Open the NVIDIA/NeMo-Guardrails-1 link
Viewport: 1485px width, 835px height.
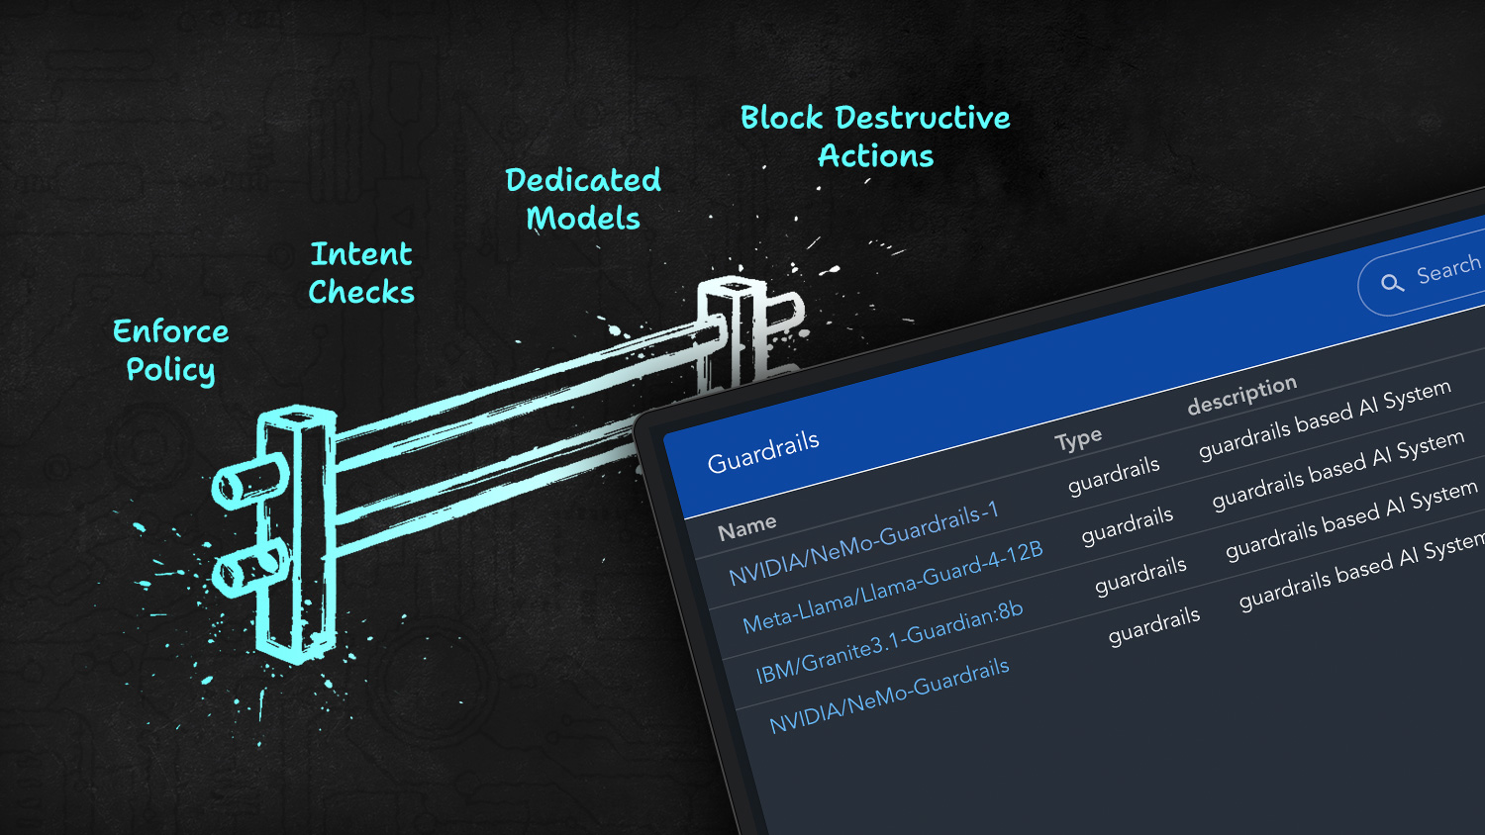coord(863,543)
